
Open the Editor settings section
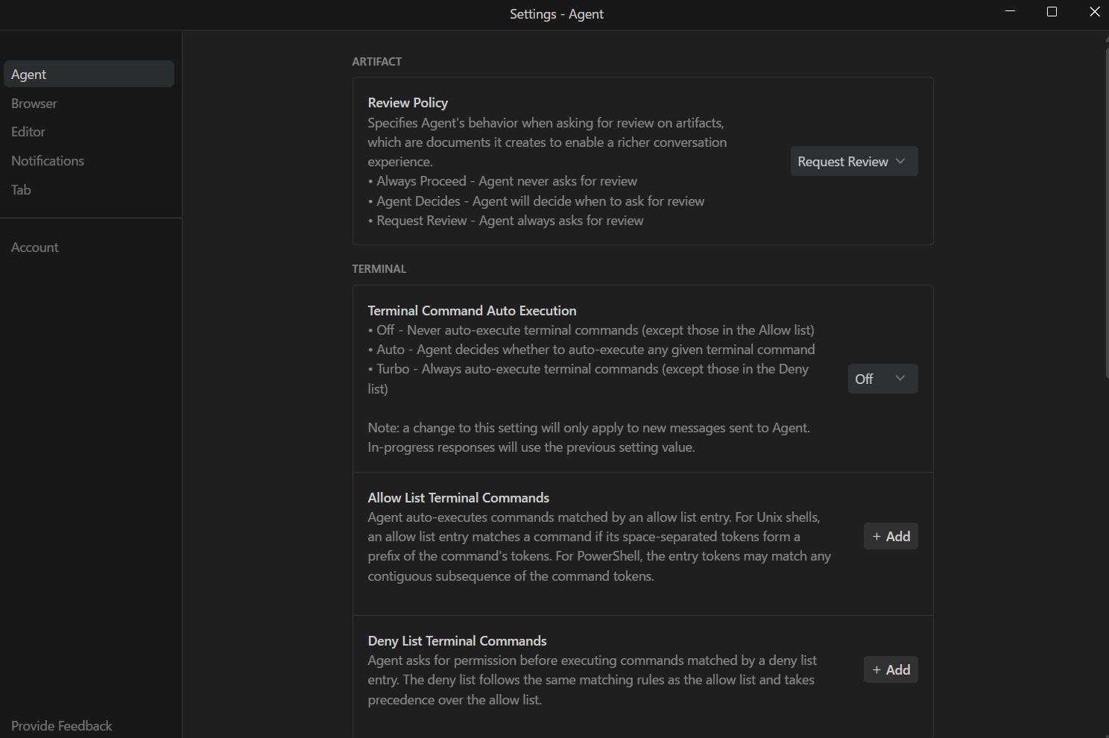pyautogui.click(x=28, y=132)
